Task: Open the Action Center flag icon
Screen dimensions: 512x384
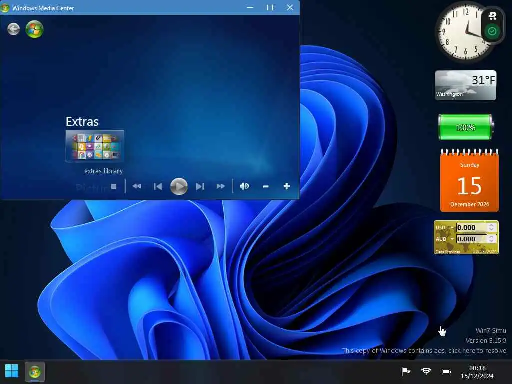Action: [406, 371]
